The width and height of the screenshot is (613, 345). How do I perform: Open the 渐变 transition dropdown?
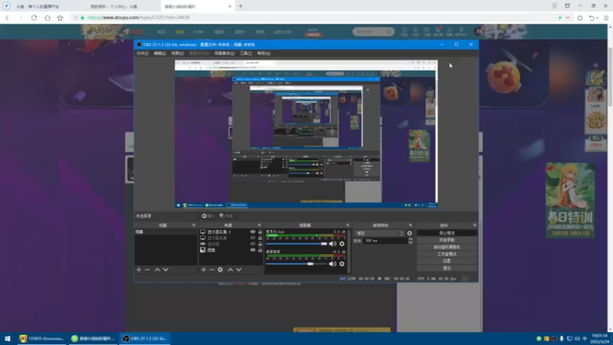[x=379, y=233]
